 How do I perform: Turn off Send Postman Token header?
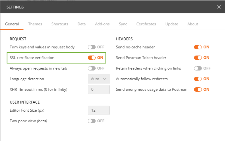198,58
